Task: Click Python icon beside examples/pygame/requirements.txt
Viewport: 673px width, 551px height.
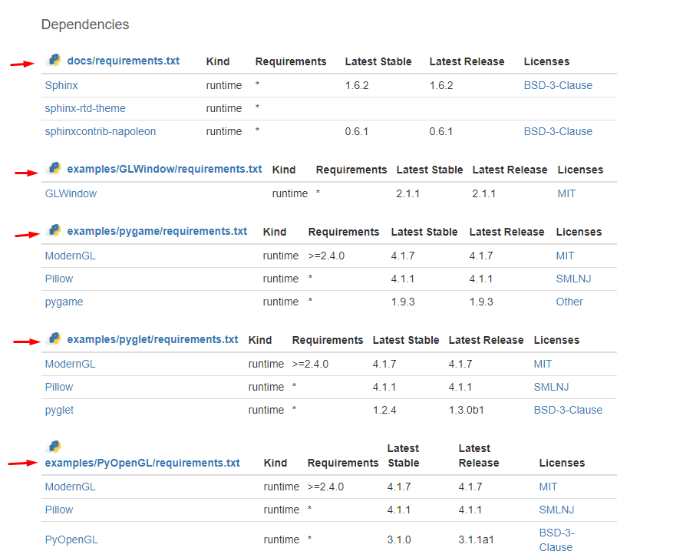Action: click(54, 230)
